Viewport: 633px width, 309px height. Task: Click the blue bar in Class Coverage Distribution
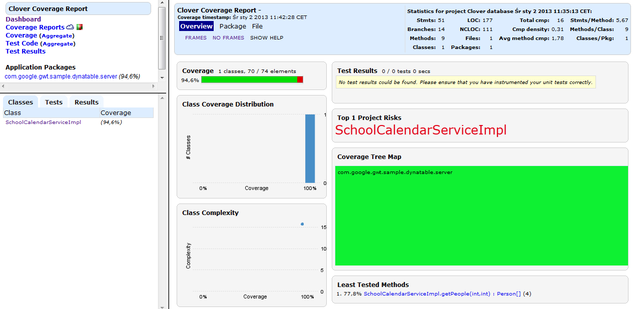[x=310, y=148]
